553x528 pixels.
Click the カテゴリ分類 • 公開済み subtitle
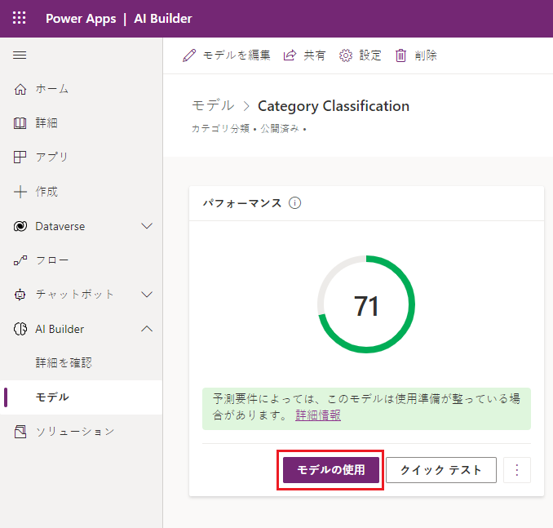249,128
